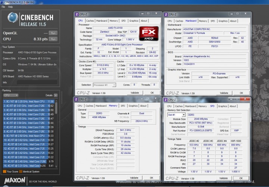Click the orange Your Score legend swatch
This screenshot has width=269, height=187.
4,171
